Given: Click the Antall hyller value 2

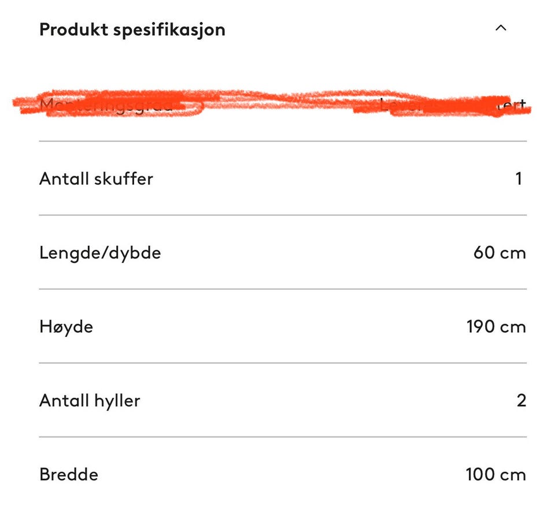Looking at the screenshot, I should [521, 401].
